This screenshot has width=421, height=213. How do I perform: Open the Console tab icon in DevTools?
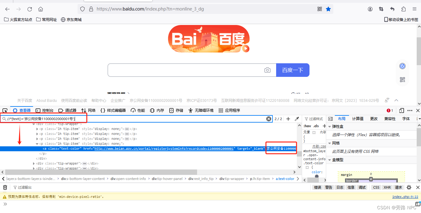pyautogui.click(x=38, y=110)
